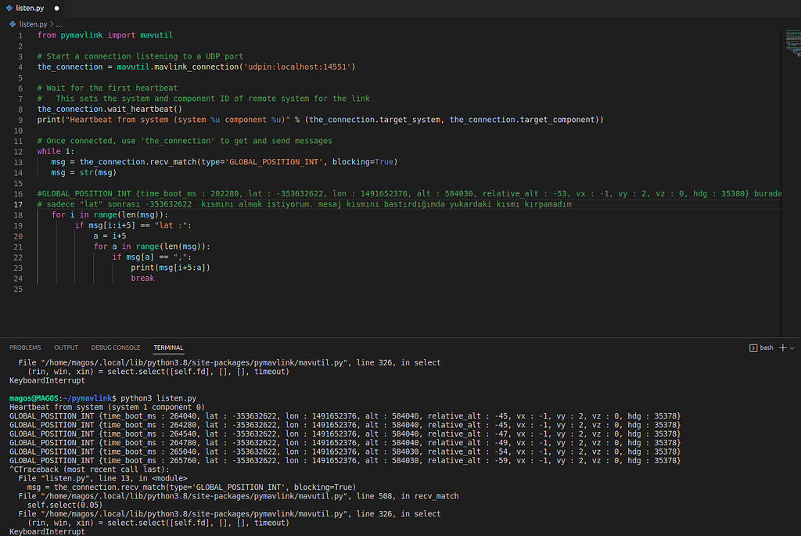The height and width of the screenshot is (536, 801).
Task: Switch to the PROBLEMS panel tab
Action: (x=25, y=347)
